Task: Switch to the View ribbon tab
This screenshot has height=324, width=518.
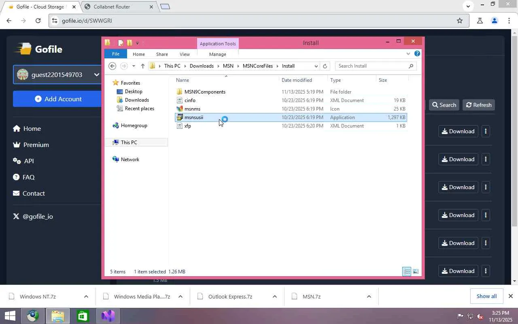Action: 185,54
